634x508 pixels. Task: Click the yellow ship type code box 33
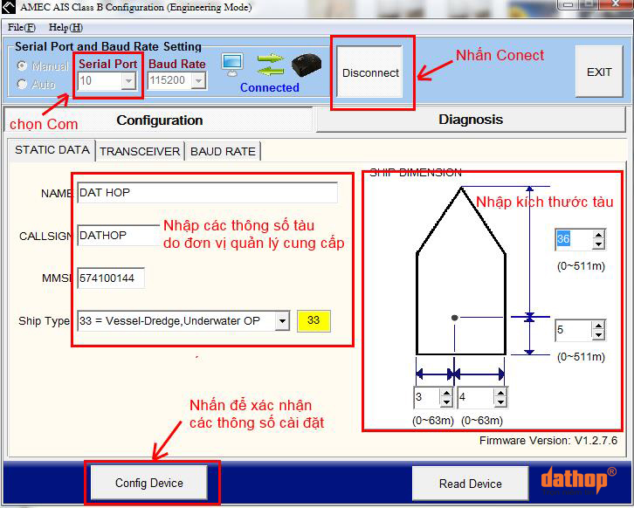point(314,321)
